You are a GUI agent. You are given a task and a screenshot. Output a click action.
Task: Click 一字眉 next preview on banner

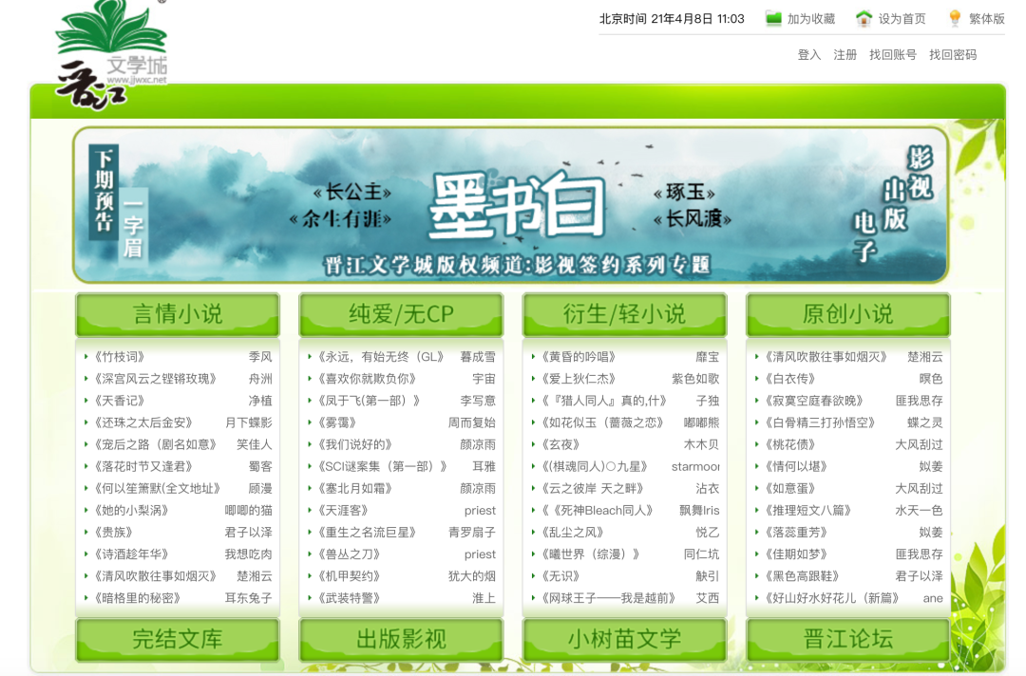[133, 227]
